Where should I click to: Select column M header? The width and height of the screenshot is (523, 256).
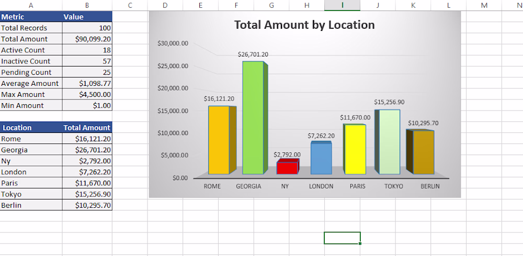point(484,5)
